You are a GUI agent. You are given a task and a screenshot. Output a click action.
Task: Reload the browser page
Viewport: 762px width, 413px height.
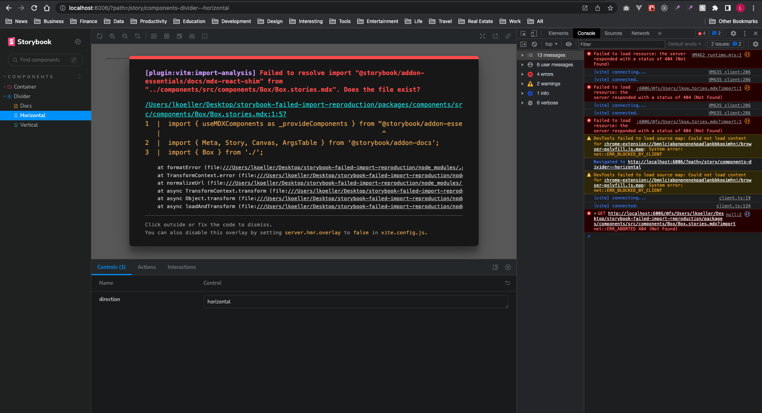[34, 8]
